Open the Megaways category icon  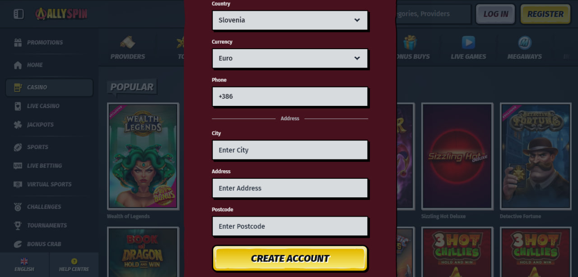coord(524,43)
